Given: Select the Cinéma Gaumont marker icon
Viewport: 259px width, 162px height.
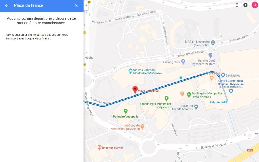Looking at the screenshot, I should click(130, 71).
